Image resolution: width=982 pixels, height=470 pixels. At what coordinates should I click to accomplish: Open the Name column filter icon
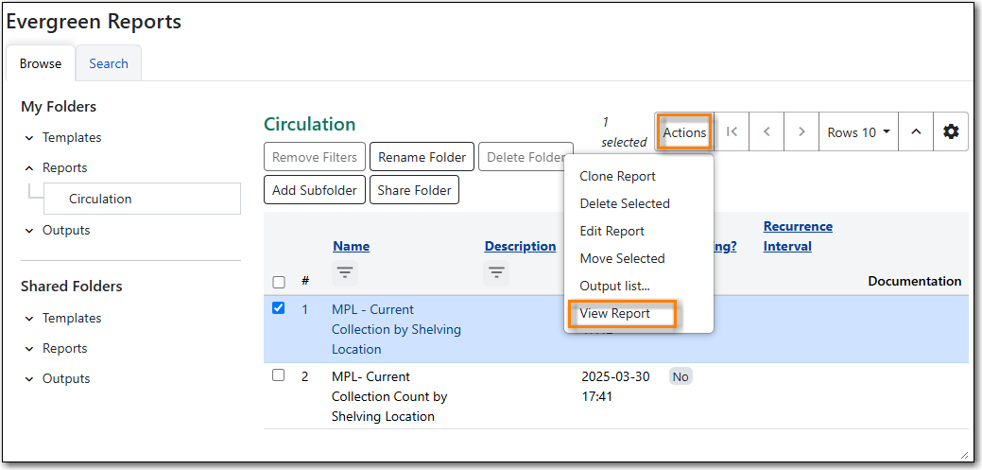tap(345, 272)
